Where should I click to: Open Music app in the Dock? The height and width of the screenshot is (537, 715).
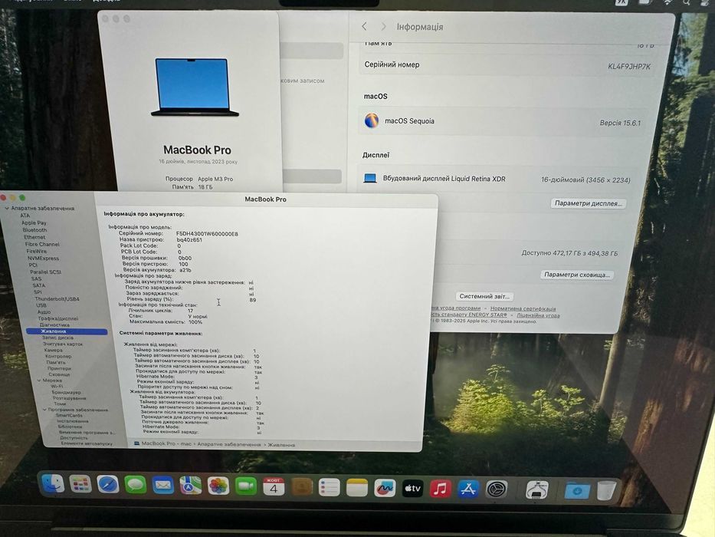[x=441, y=489]
